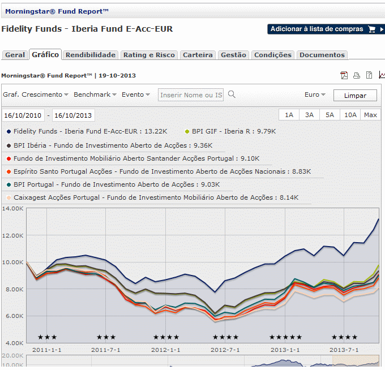The height and width of the screenshot is (370, 385).
Task: Click teal BPI Portugal legend dot
Action: click(8, 185)
